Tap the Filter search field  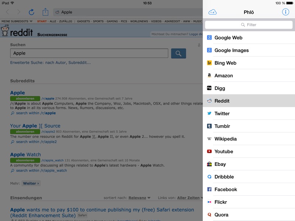(249, 25)
